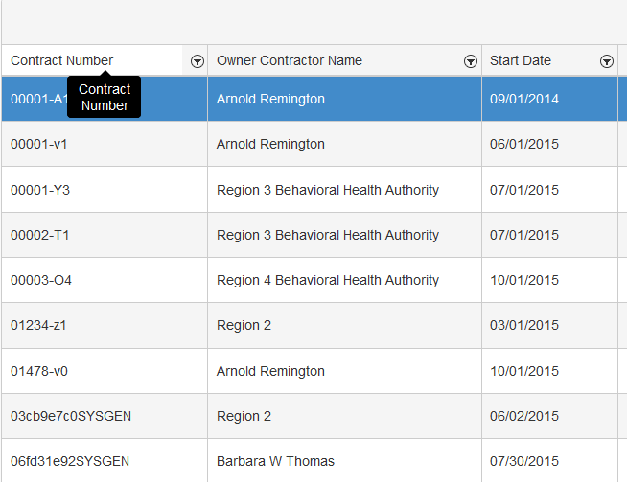Open Owner Contractor Name filter dropdown

[x=471, y=61]
